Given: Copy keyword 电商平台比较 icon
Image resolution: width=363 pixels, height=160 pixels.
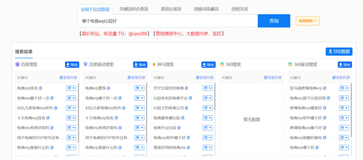Looking at the screenshot, I should pos(179,128).
